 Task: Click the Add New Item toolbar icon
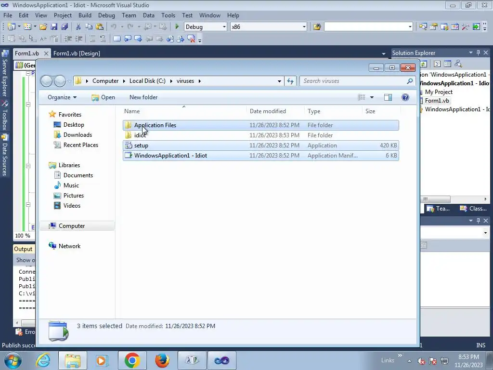[27, 27]
